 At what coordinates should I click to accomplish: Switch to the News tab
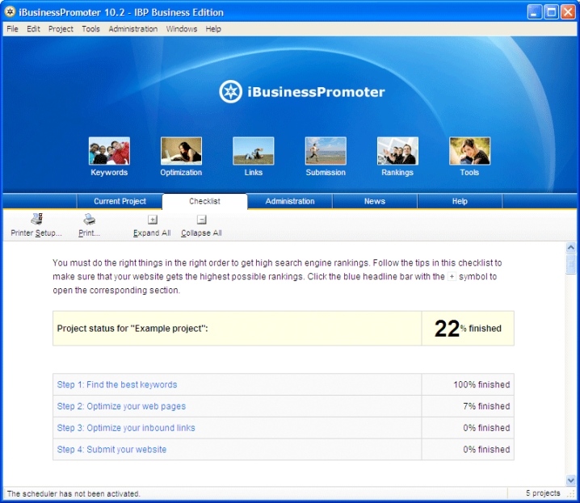click(375, 202)
